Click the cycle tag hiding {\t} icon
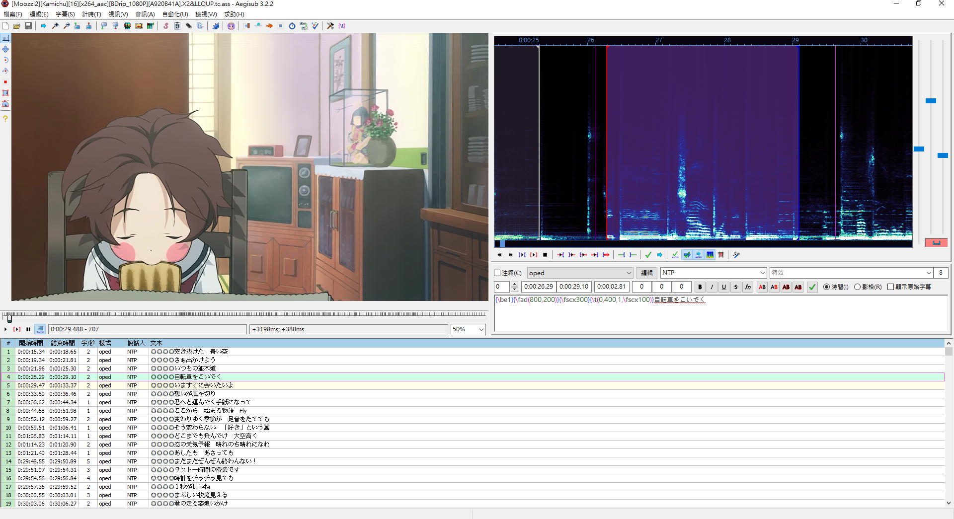The width and height of the screenshot is (954, 519). point(342,26)
